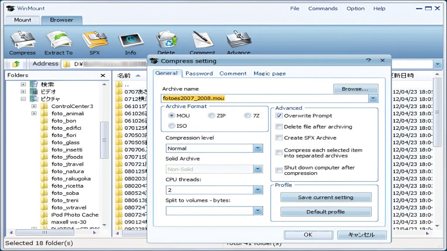This screenshot has height=251, width=447.
Task: Click the Default profile button
Action: click(x=326, y=212)
